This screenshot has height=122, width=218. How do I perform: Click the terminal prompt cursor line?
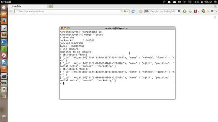(x=62, y=83)
